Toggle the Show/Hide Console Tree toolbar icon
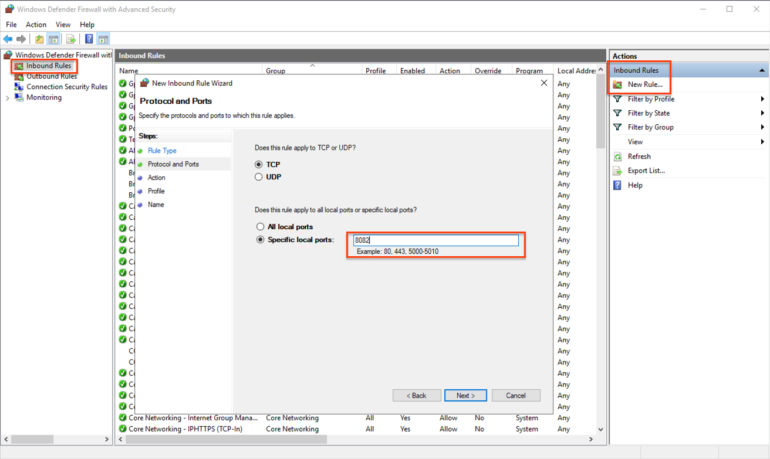Viewport: 770px width, 459px height. [53, 39]
